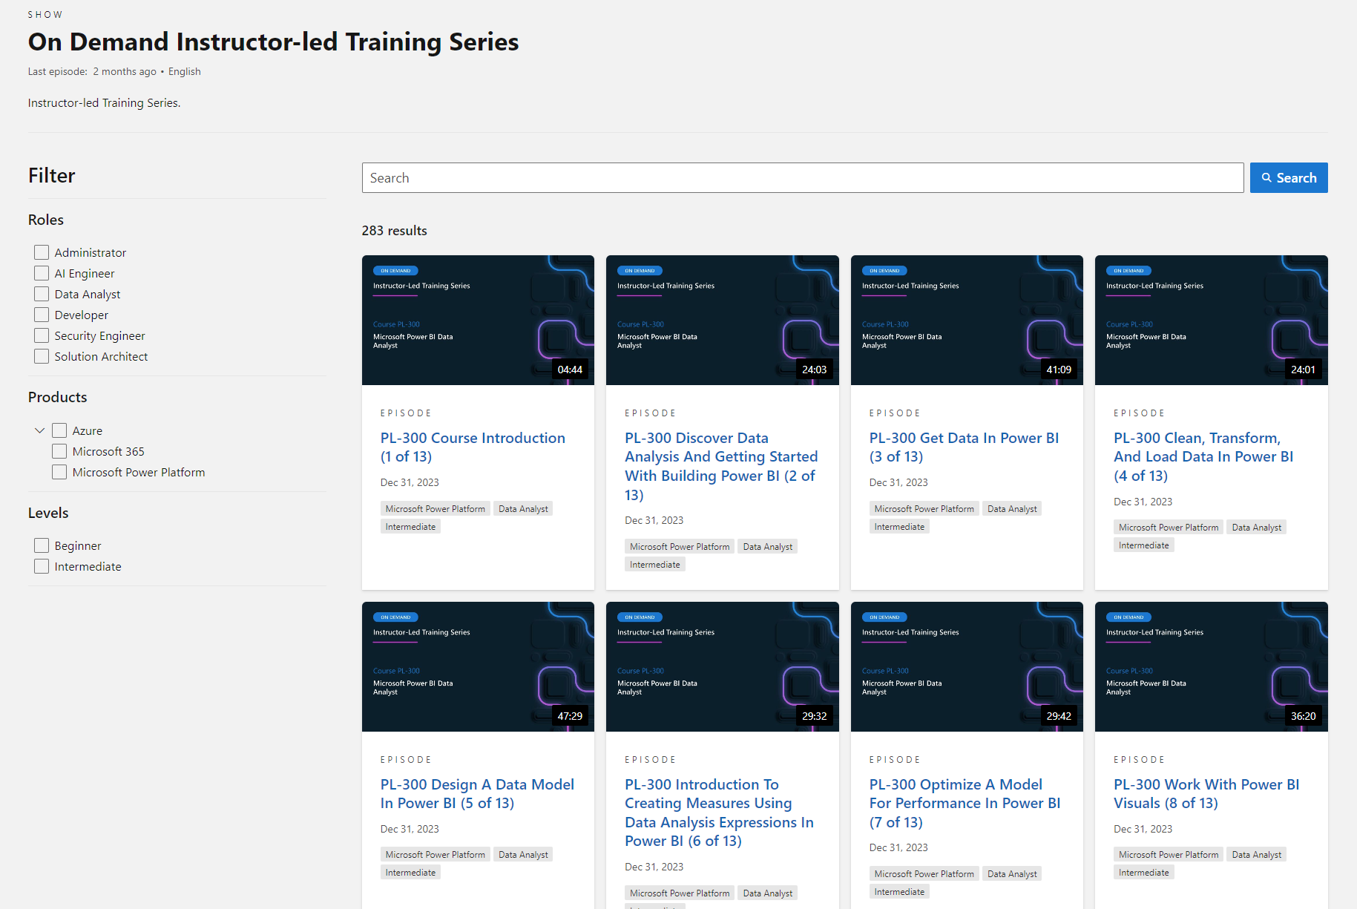
Task: Enable the AI Engineer role filter
Action: [42, 273]
